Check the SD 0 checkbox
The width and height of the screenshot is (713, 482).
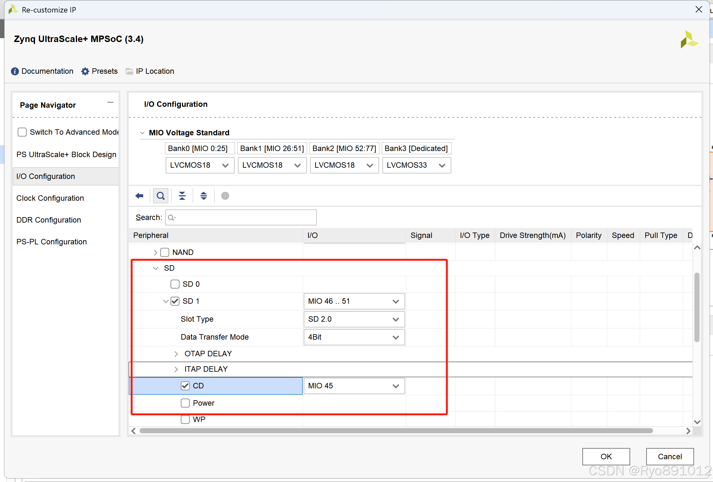tap(175, 284)
